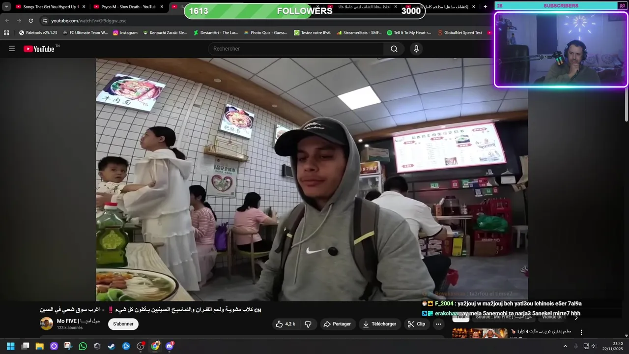Click the Télécharger download button
The width and height of the screenshot is (629, 354).
point(379,324)
